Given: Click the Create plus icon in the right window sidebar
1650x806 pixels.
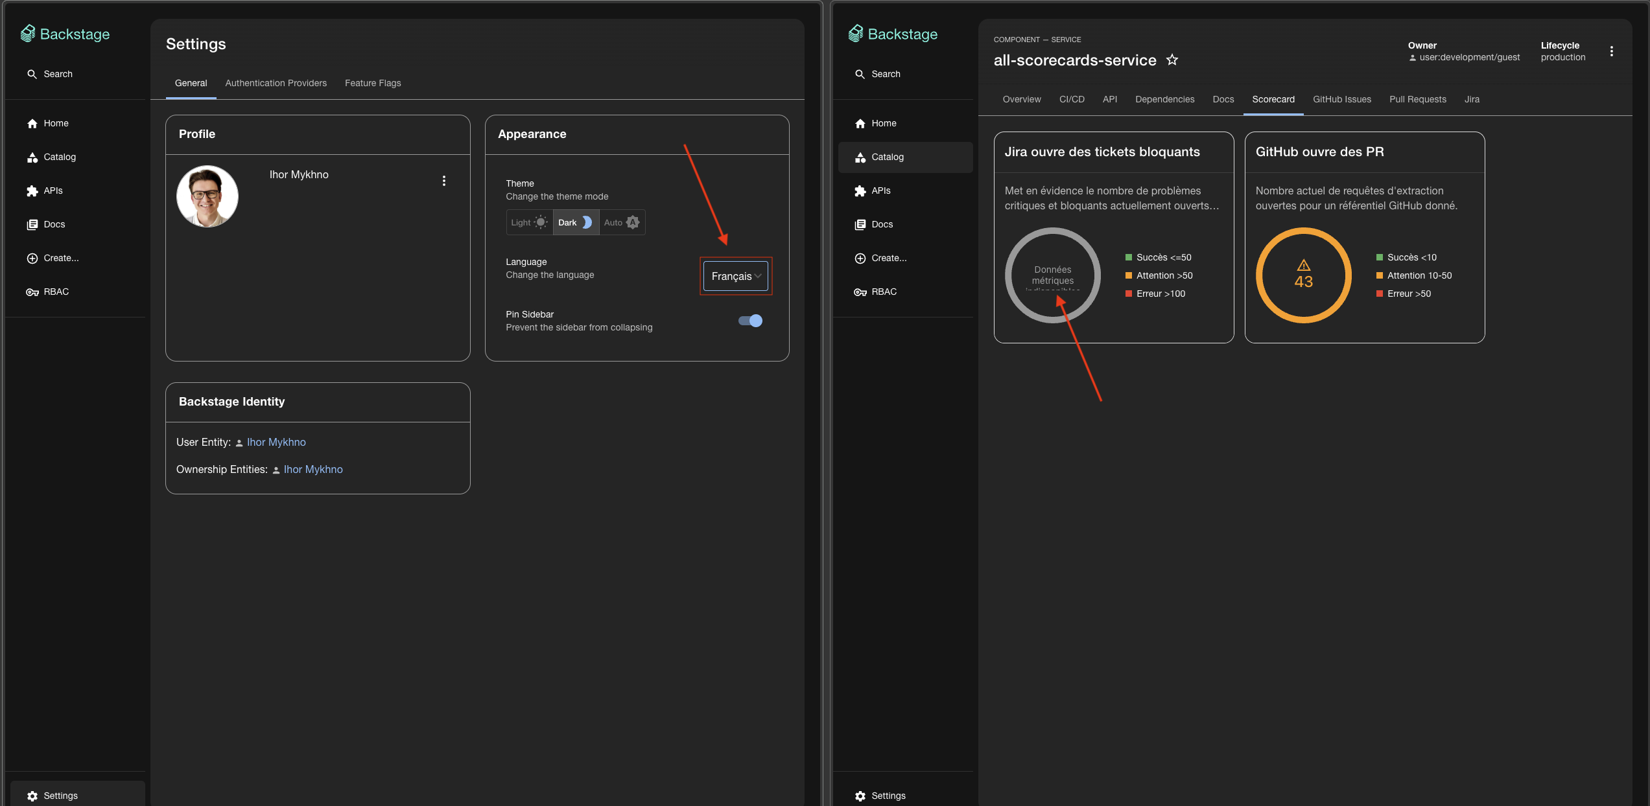Looking at the screenshot, I should coord(860,258).
